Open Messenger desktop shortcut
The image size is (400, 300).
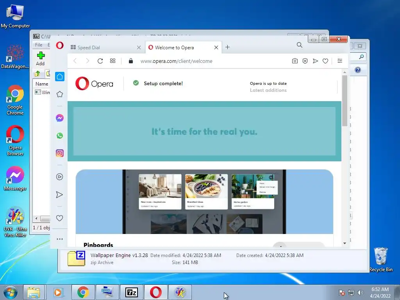coord(15,178)
